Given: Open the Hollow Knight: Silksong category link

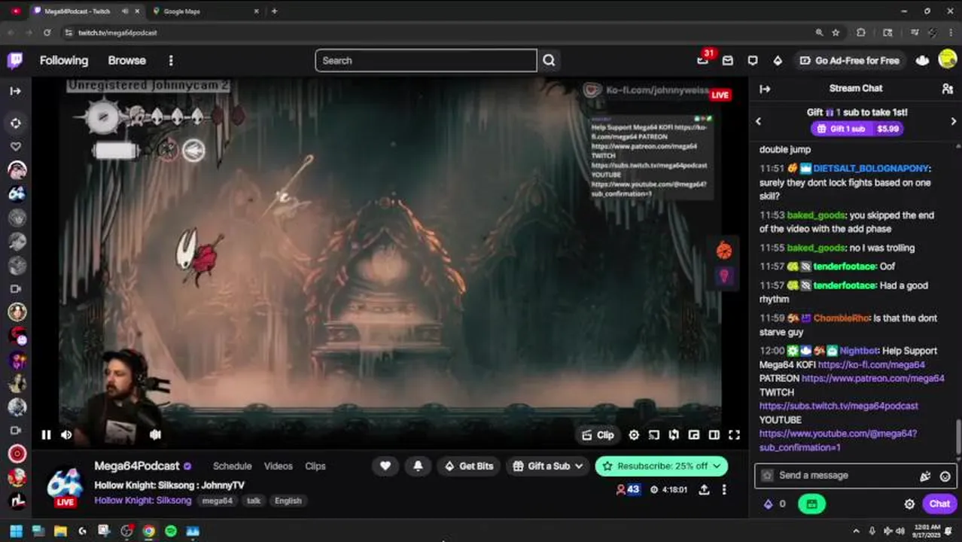Looking at the screenshot, I should [143, 501].
